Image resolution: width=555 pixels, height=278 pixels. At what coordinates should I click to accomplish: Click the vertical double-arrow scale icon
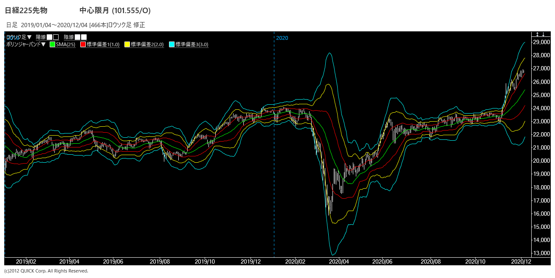(x=537, y=34)
